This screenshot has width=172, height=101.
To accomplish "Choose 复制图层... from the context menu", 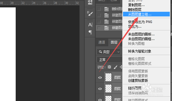I will click(136, 5).
